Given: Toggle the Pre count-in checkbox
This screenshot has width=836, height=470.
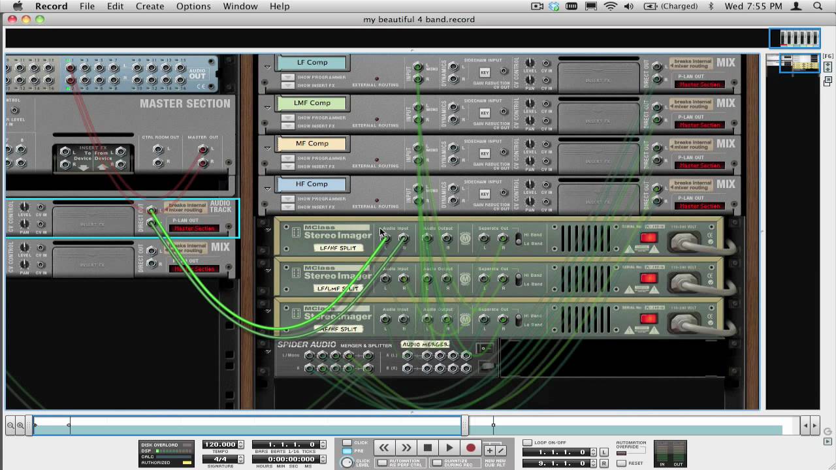Looking at the screenshot, I should 347,451.
